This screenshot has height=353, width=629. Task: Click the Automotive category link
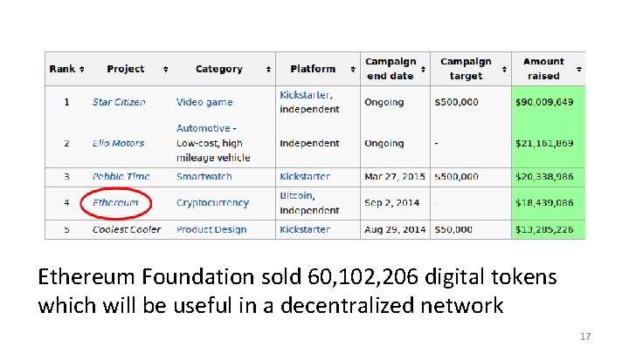coord(203,128)
